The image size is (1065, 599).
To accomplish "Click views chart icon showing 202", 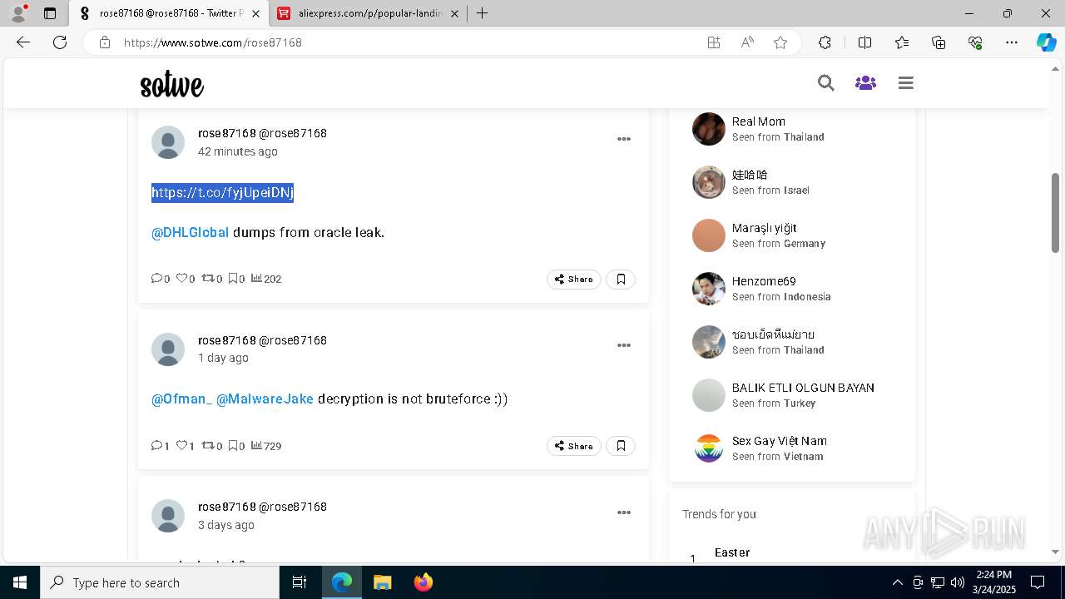I will point(256,279).
